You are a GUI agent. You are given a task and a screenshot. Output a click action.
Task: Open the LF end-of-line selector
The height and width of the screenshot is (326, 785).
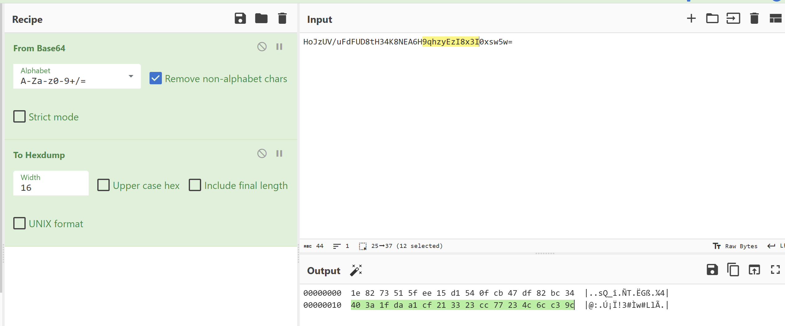[x=776, y=246]
